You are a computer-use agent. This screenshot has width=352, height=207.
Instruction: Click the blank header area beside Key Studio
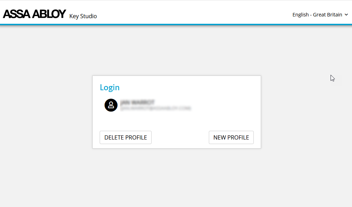point(193,14)
